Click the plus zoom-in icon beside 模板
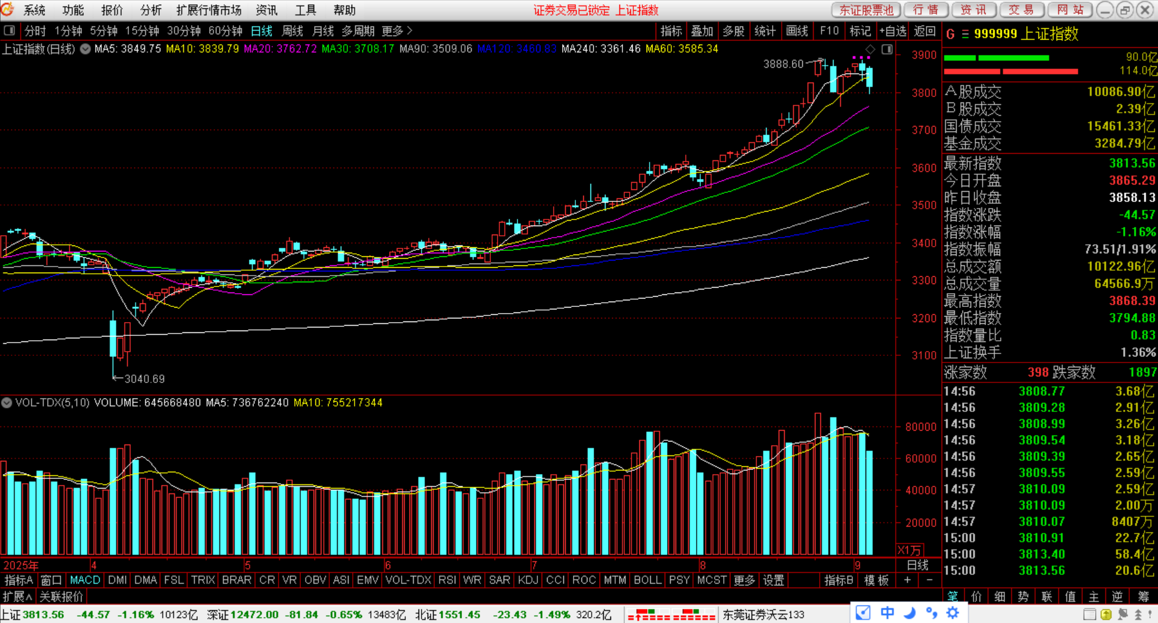This screenshot has width=1158, height=623. click(907, 580)
